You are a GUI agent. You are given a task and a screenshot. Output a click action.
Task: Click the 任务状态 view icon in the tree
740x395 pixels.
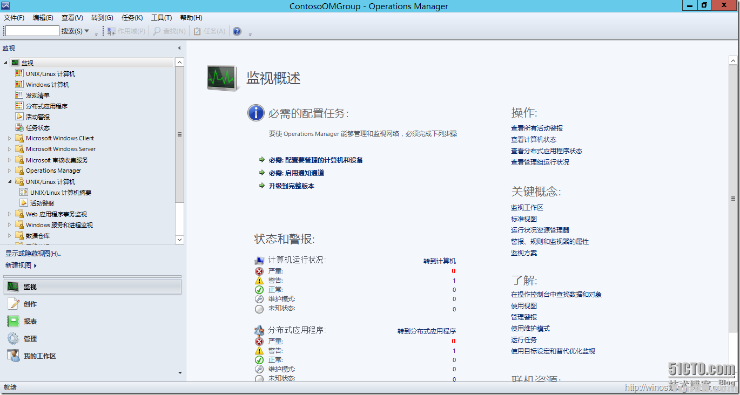pyautogui.click(x=19, y=128)
